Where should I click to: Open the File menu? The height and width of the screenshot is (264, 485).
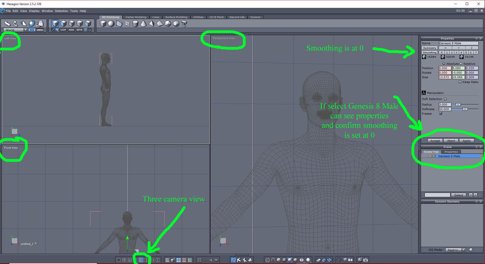coord(8,11)
